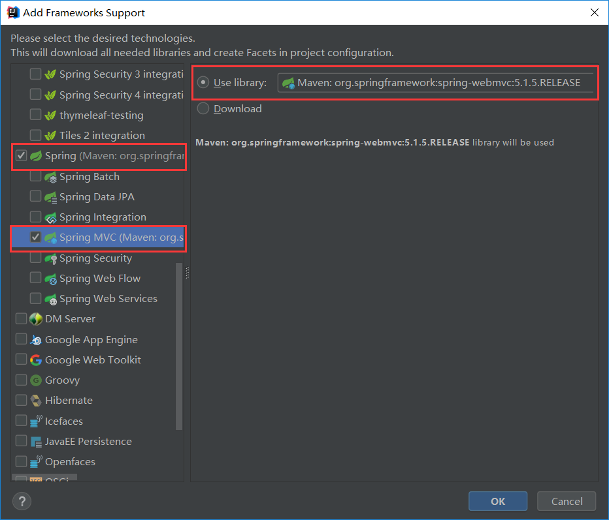Click the Maven library leaf icon in combo box

[288, 83]
